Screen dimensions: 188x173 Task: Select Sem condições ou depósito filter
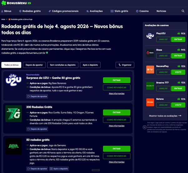[63, 65]
